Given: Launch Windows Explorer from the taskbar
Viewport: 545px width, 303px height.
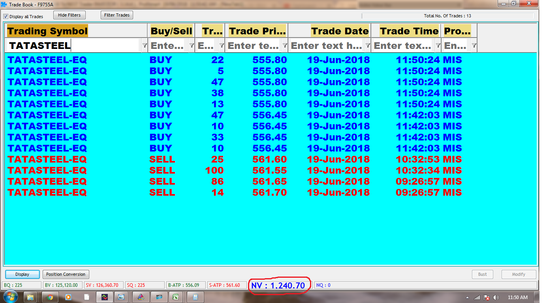Looking at the screenshot, I should pyautogui.click(x=30, y=297).
